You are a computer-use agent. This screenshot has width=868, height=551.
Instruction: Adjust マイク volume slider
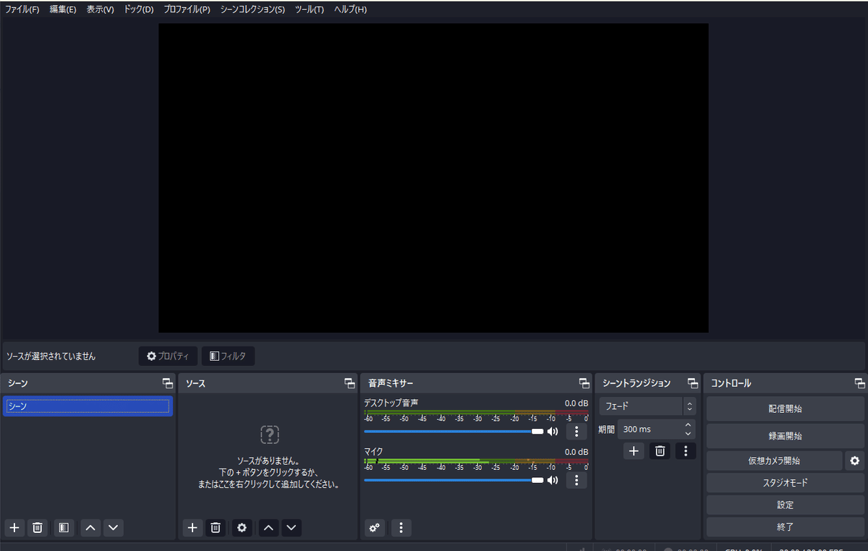click(x=454, y=480)
